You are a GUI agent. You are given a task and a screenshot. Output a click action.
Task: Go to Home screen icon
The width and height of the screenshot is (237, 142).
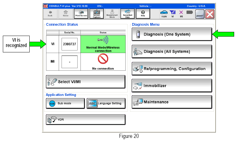tap(66, 14)
